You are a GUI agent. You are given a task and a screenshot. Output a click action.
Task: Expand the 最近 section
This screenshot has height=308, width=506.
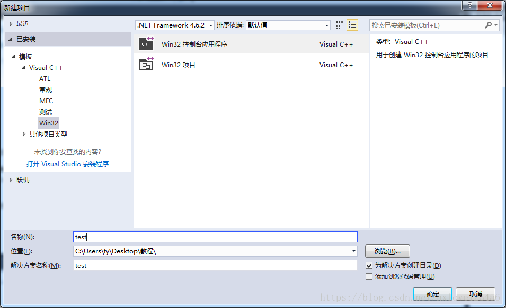pos(11,23)
